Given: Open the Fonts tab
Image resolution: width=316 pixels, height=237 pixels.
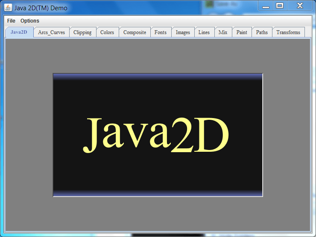Looking at the screenshot, I should tap(161, 32).
